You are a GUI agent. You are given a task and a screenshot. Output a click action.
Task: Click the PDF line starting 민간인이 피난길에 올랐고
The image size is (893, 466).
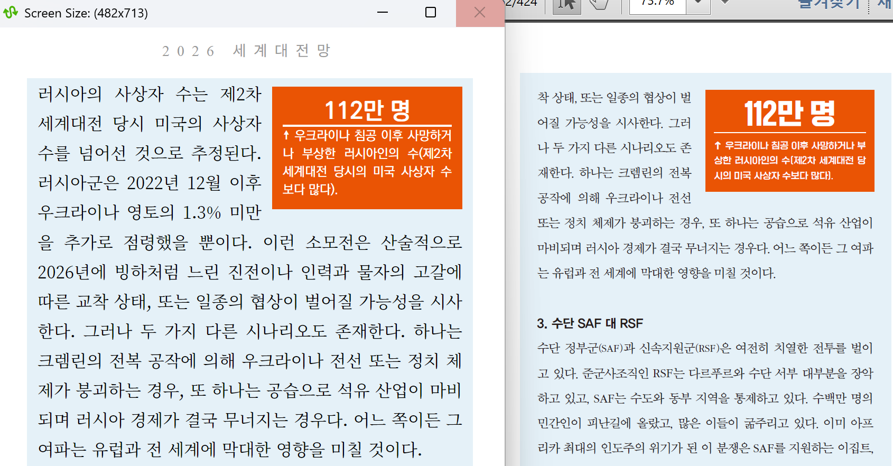705,423
